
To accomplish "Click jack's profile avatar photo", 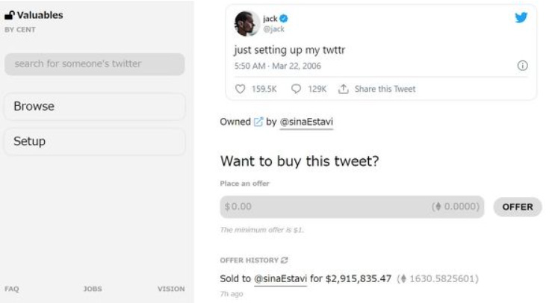I will point(246,24).
